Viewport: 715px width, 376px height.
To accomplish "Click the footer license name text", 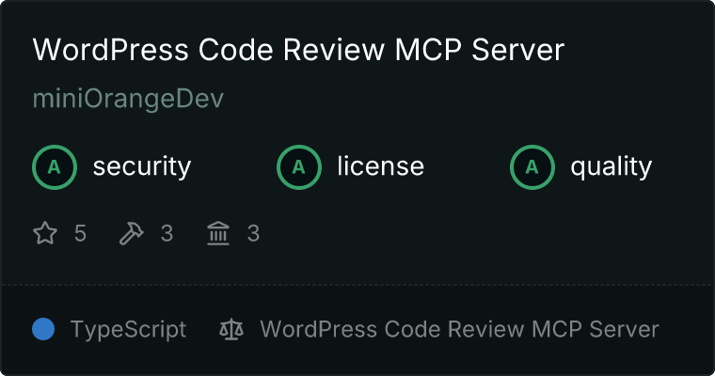I will (x=460, y=330).
